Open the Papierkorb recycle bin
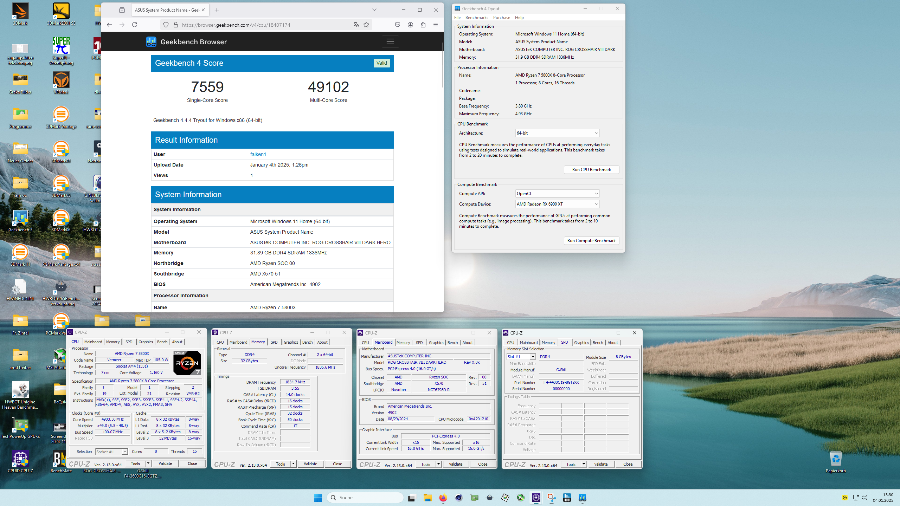 coord(835,462)
